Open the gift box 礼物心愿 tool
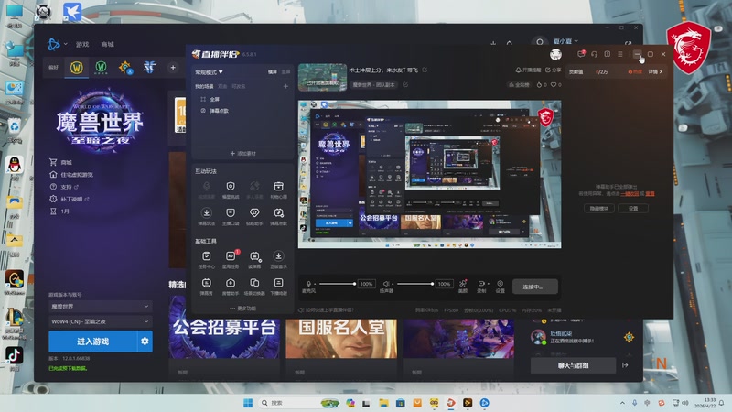This screenshot has height=412, width=732. 279,190
